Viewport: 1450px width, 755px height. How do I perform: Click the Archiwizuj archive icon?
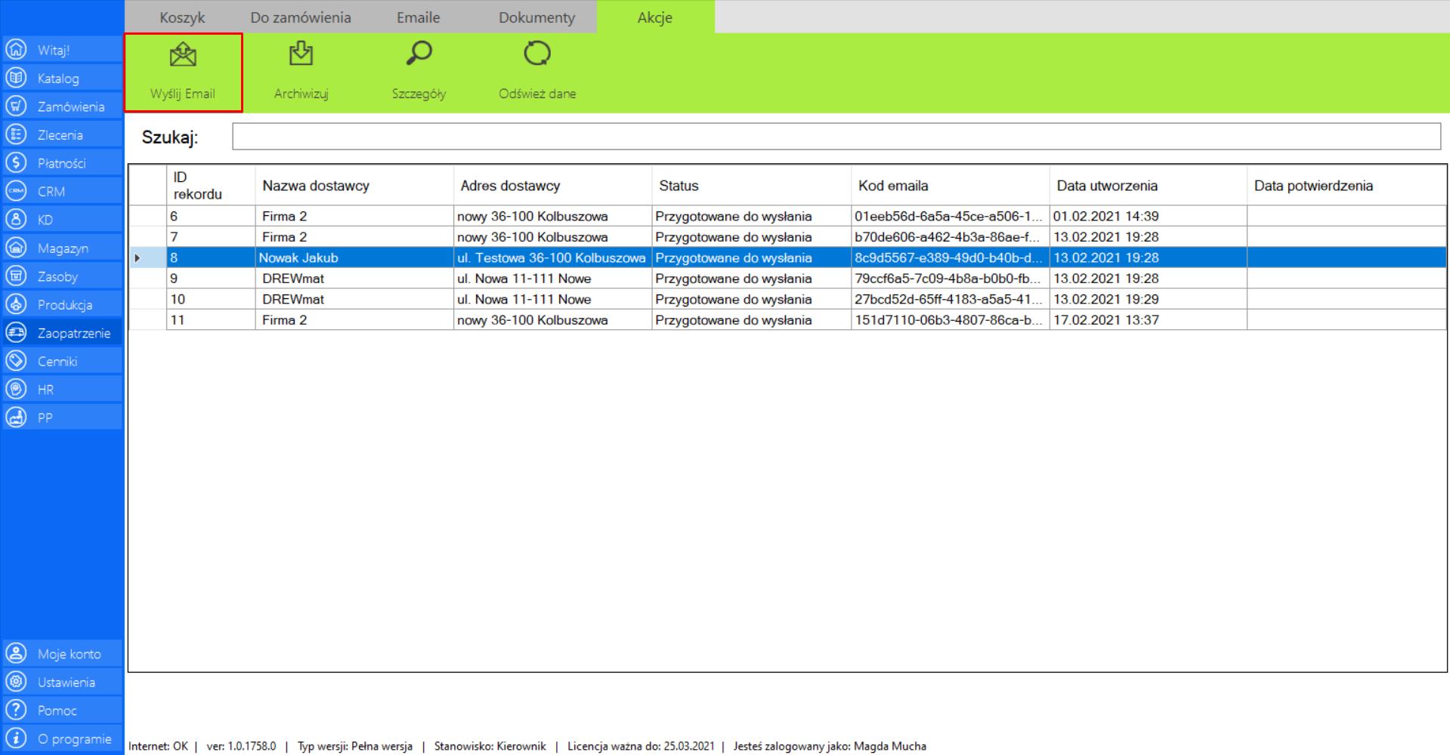[x=301, y=54]
